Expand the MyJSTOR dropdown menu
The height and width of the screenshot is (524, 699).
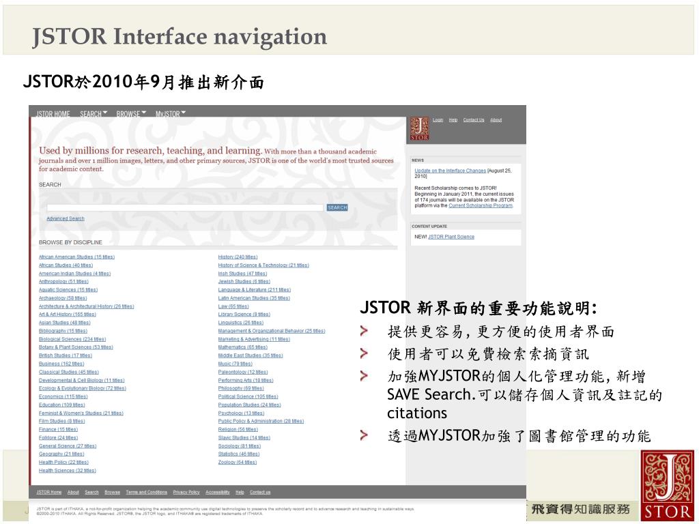[x=170, y=114]
